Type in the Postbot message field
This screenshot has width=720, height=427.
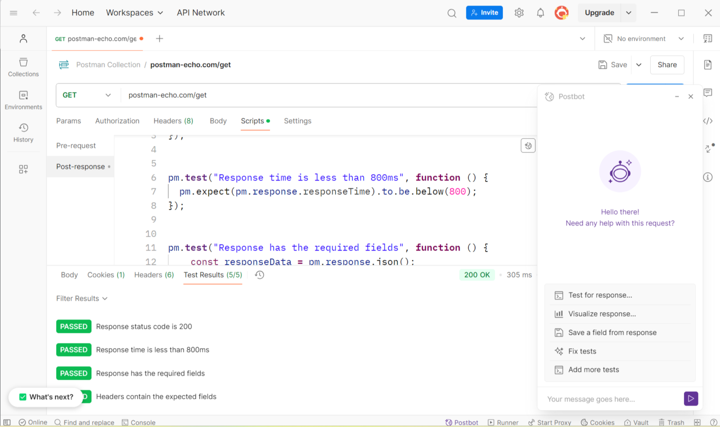(609, 399)
